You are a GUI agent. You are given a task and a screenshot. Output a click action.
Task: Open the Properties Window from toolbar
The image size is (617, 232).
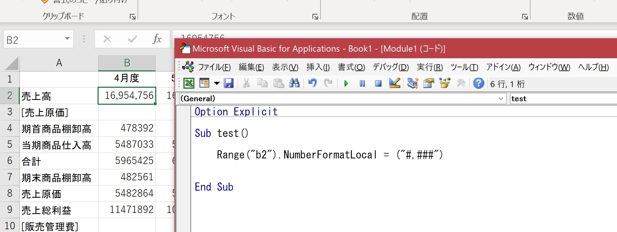[429, 83]
